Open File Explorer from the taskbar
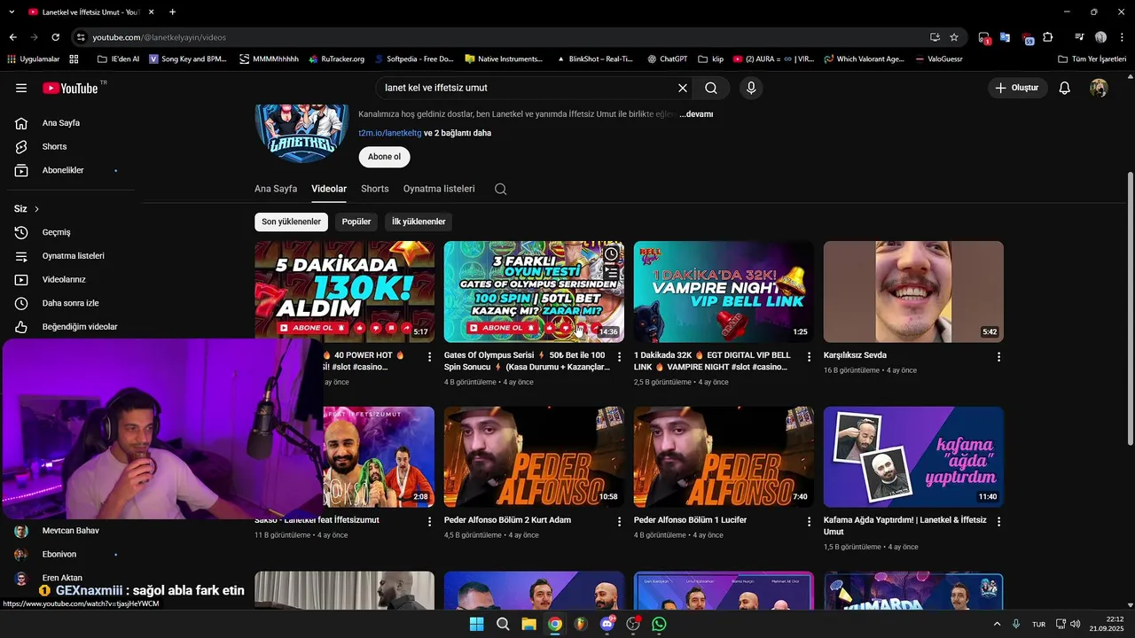 tap(528, 624)
